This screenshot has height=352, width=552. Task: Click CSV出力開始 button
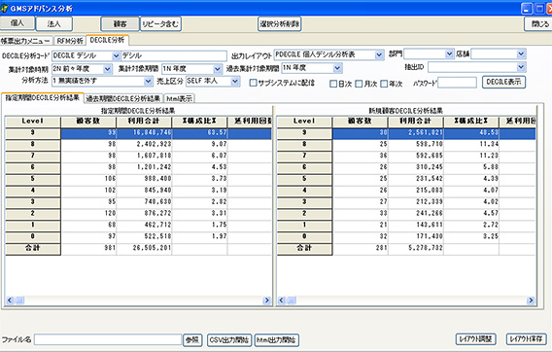[229, 340]
